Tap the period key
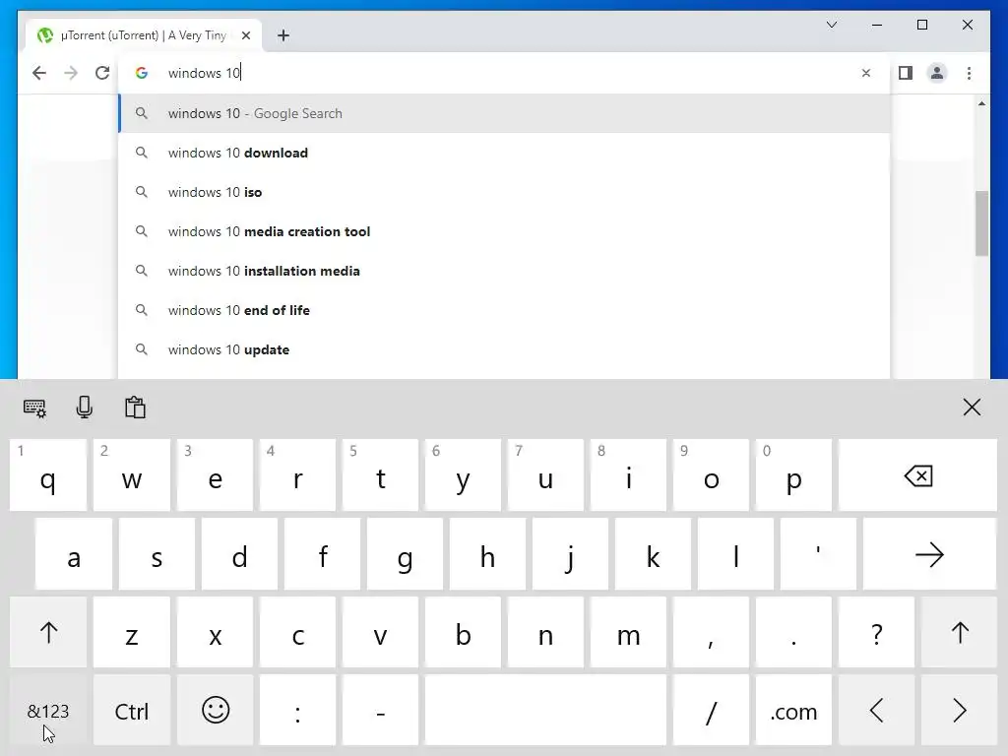This screenshot has height=756, width=1008. tap(794, 633)
